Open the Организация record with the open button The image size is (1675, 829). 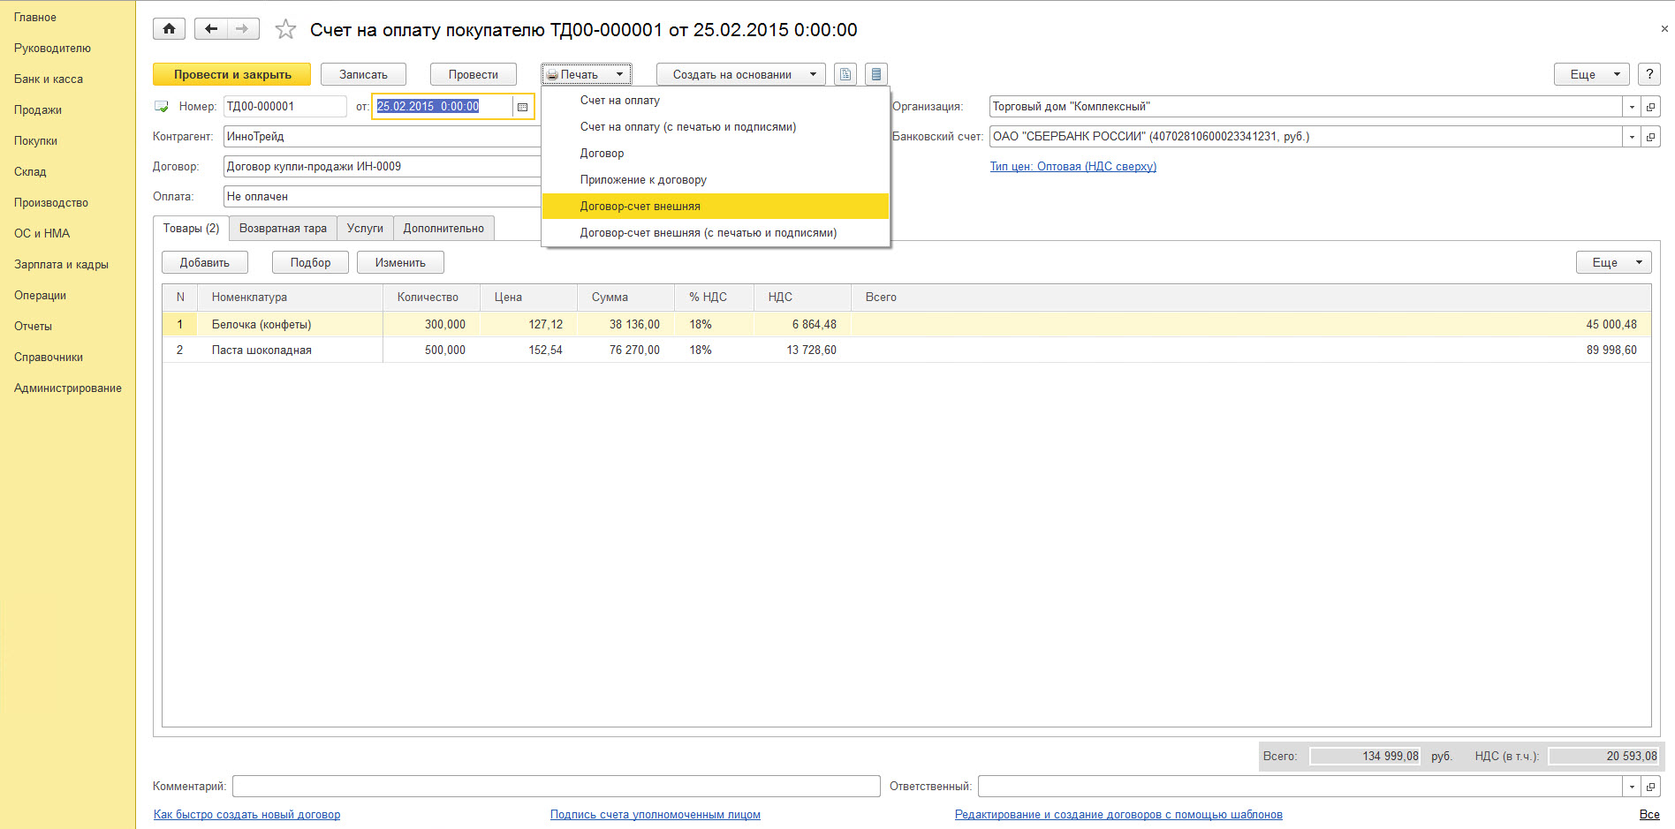tap(1651, 107)
